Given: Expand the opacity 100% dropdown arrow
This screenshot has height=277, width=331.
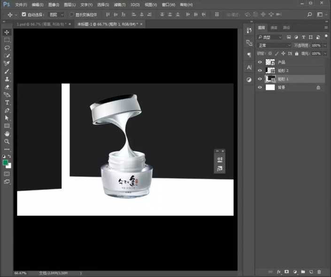Looking at the screenshot, I should pyautogui.click(x=324, y=46).
